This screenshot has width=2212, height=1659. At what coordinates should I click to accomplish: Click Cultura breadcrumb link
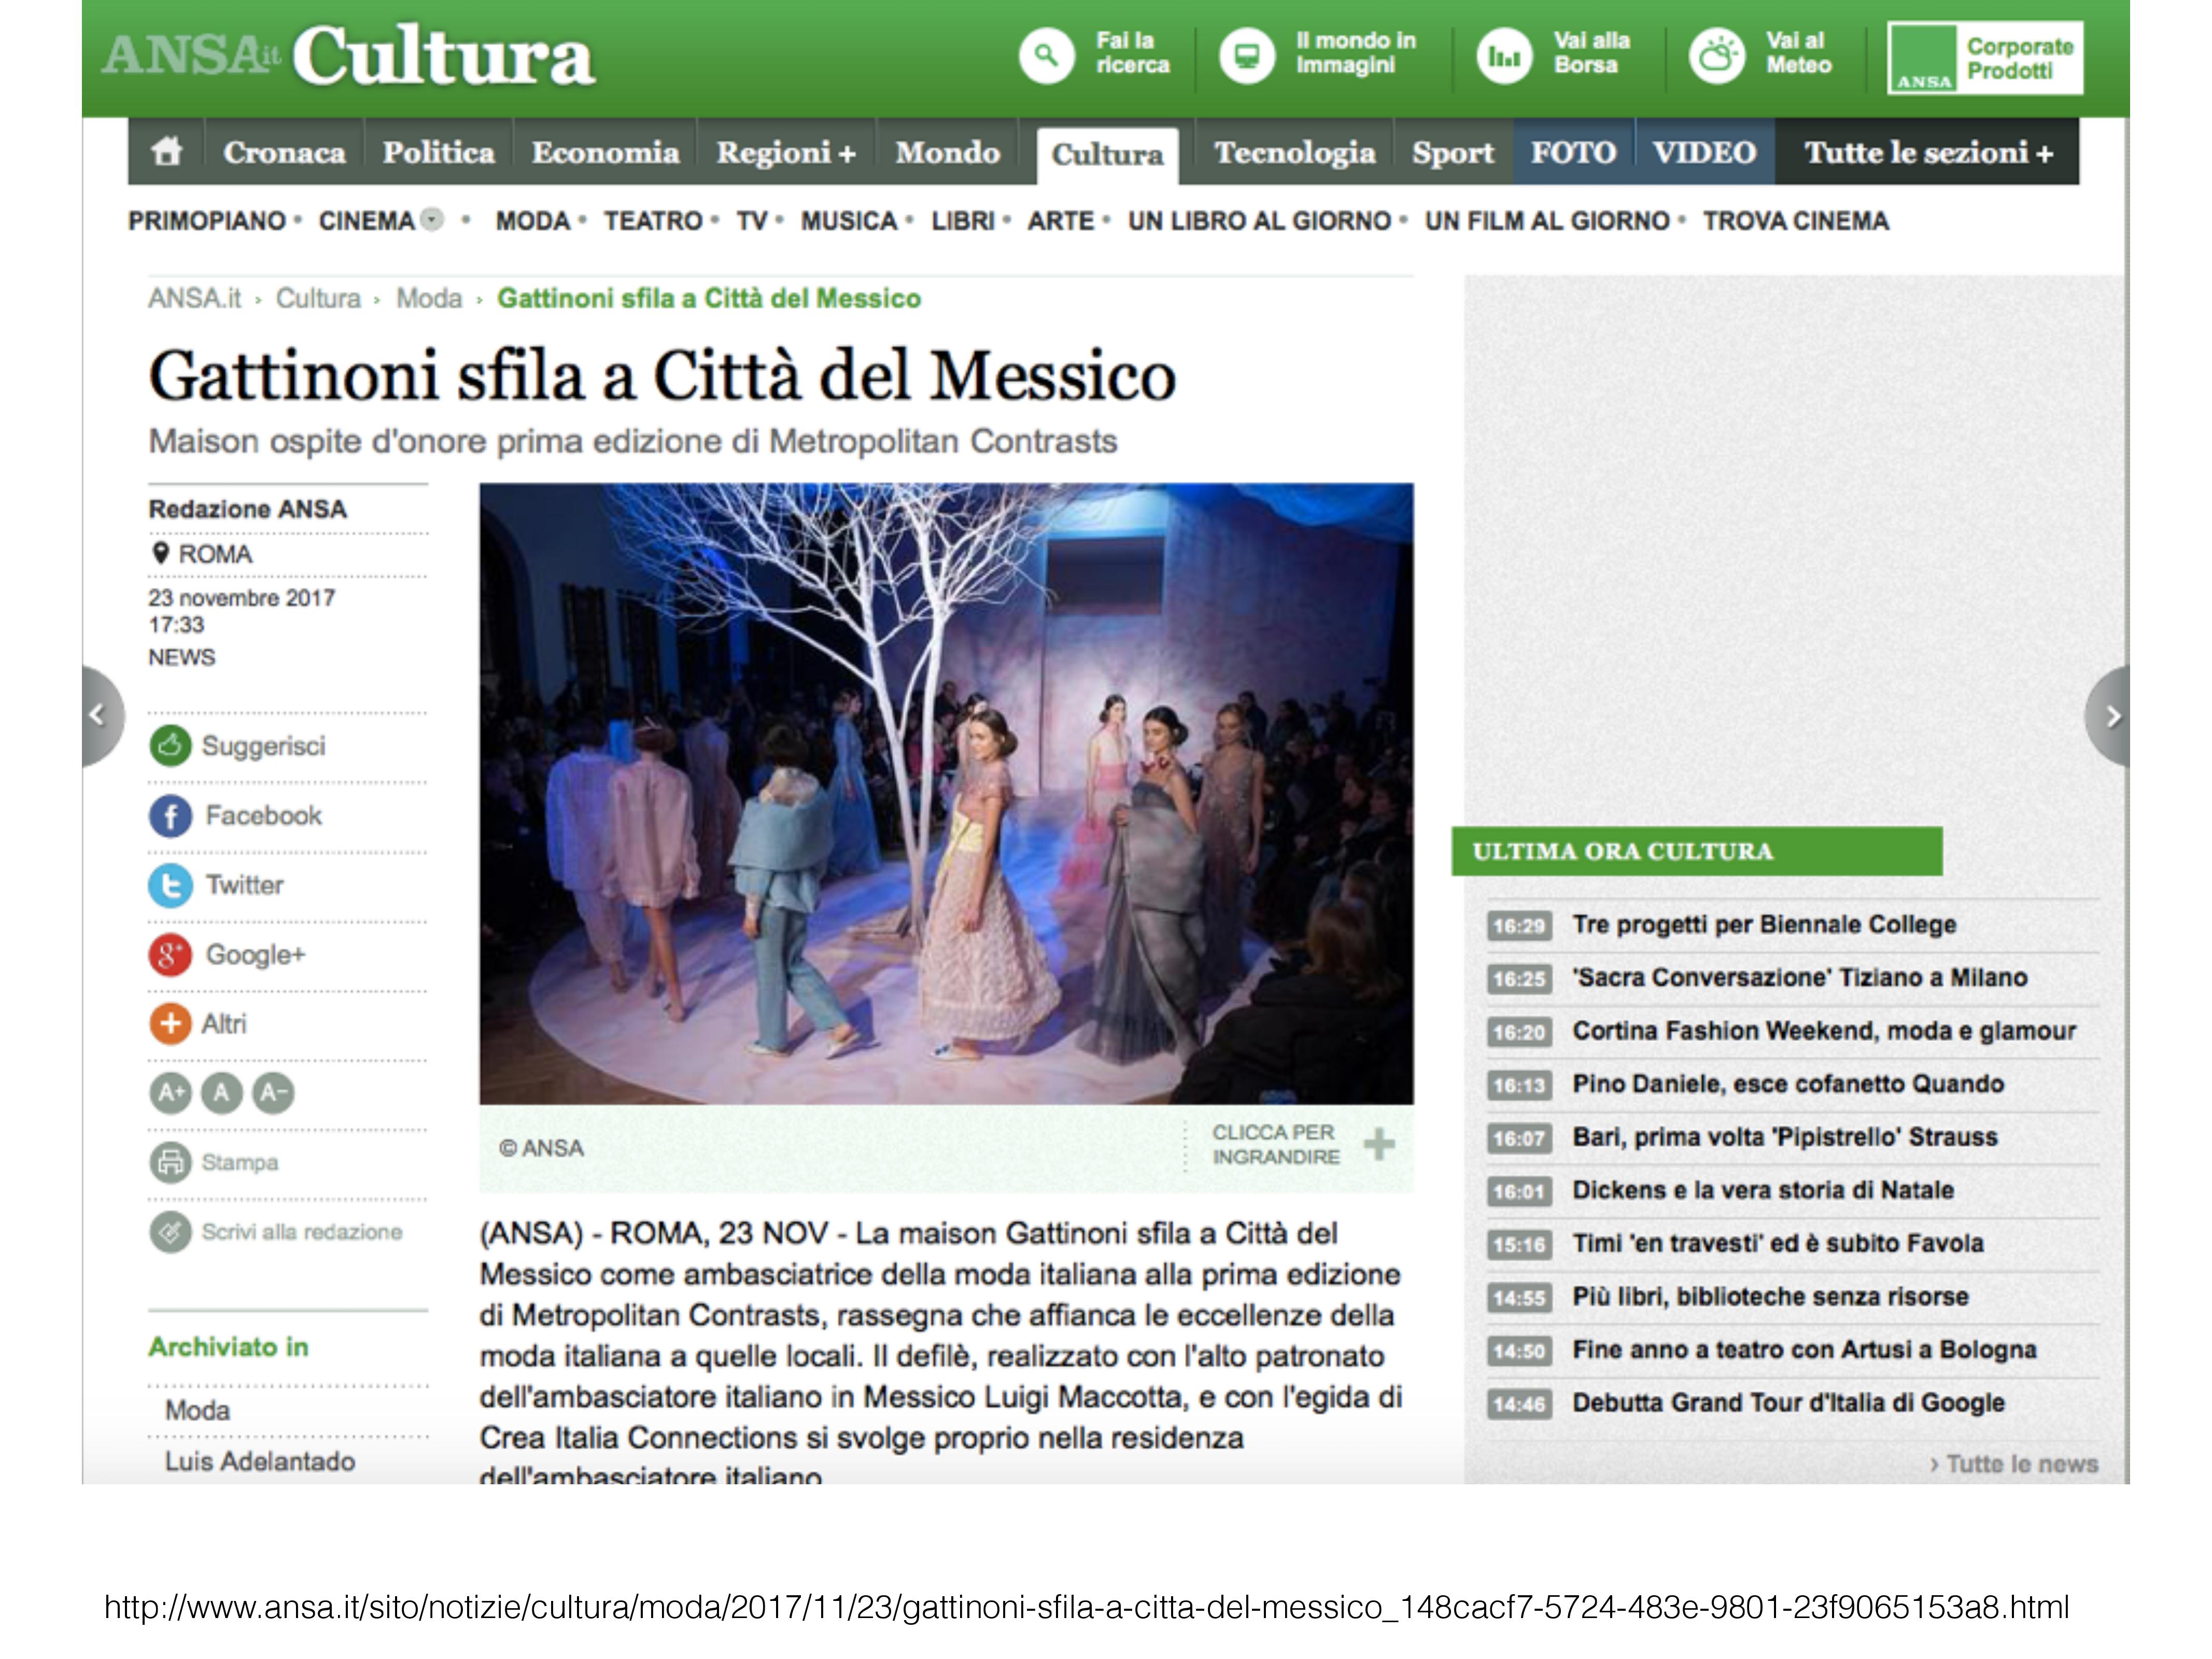(x=318, y=298)
